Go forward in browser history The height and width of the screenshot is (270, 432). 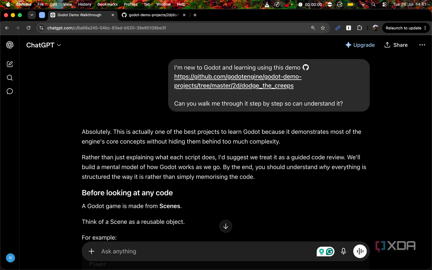tap(18, 28)
